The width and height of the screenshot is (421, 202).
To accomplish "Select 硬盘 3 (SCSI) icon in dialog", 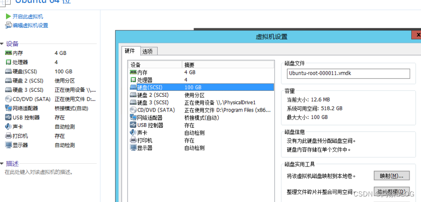I will pyautogui.click(x=134, y=102).
